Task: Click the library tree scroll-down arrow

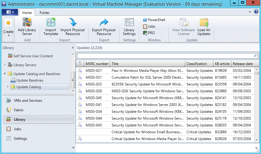Action: (x=73, y=91)
